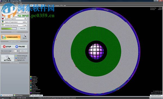This screenshot has width=163, height=99.
Task: Click the Options tools icon
Action: (x=25, y=36)
